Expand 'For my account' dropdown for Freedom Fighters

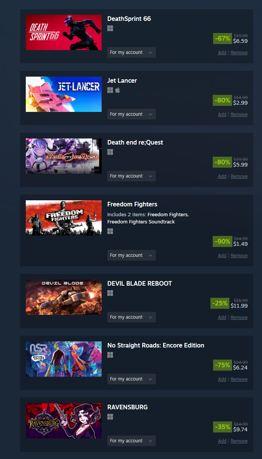tap(132, 255)
